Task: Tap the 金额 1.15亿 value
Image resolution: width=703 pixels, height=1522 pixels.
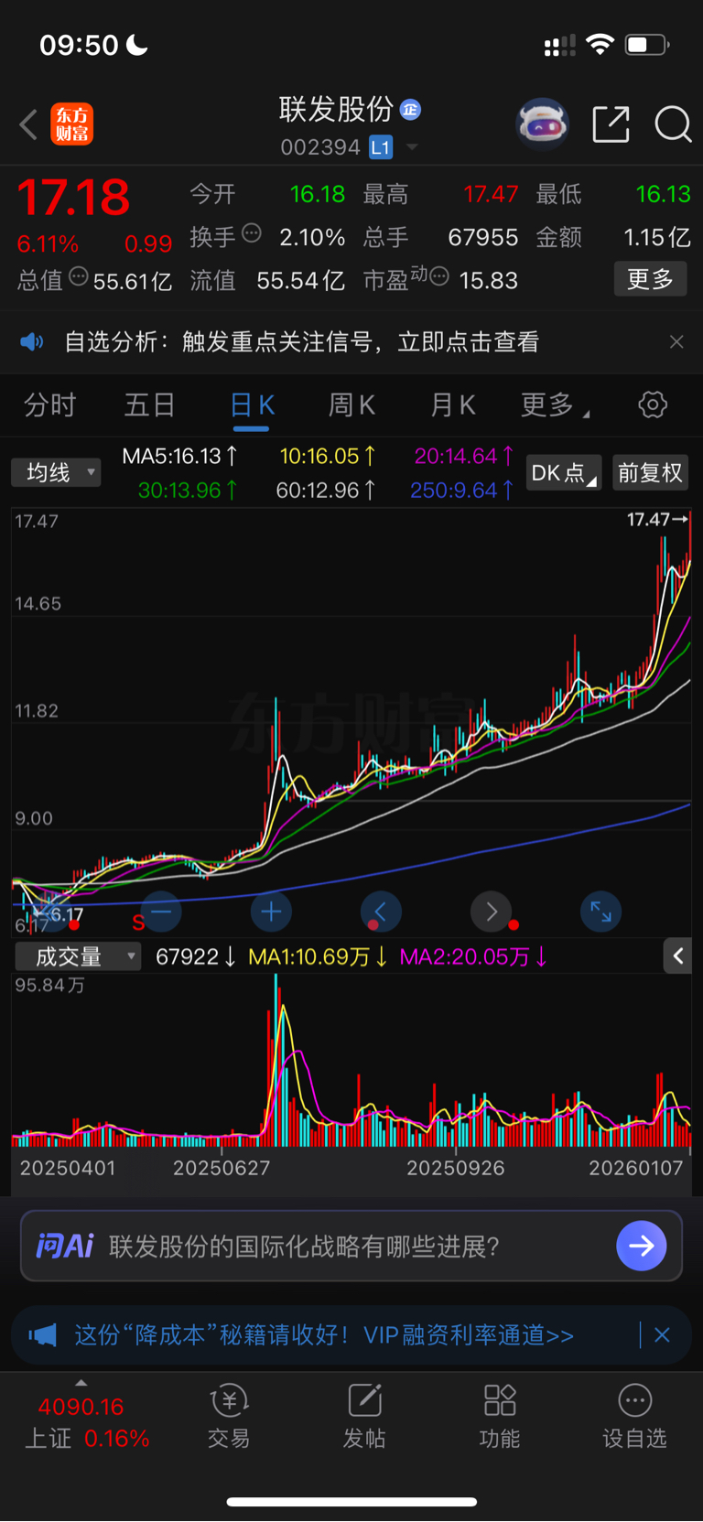Action: [657, 237]
